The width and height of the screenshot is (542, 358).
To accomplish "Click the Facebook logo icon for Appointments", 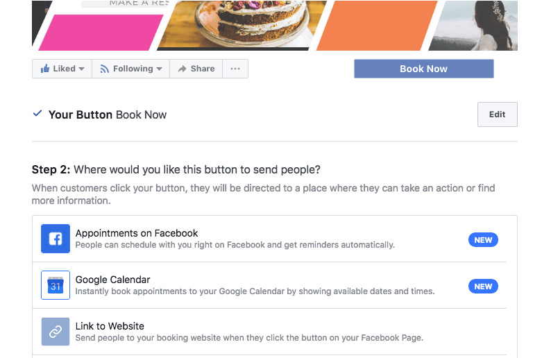I will [x=56, y=239].
